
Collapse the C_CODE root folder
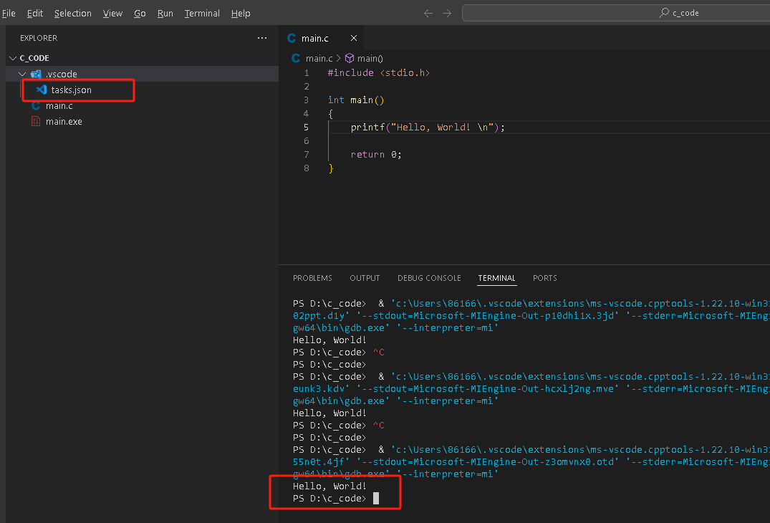coord(13,58)
